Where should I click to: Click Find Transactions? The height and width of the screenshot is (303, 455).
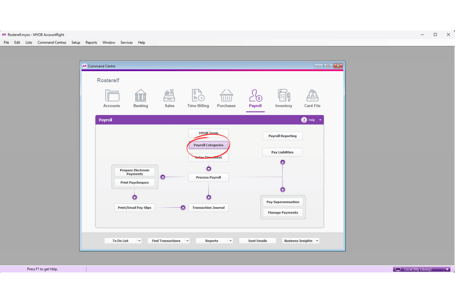tap(166, 241)
